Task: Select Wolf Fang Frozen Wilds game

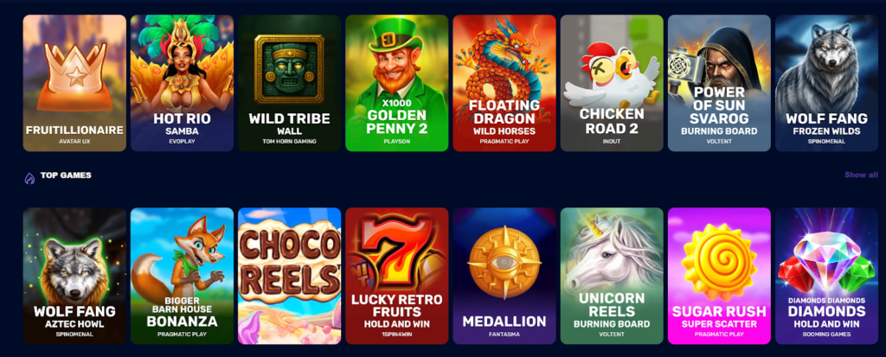Action: (x=826, y=83)
